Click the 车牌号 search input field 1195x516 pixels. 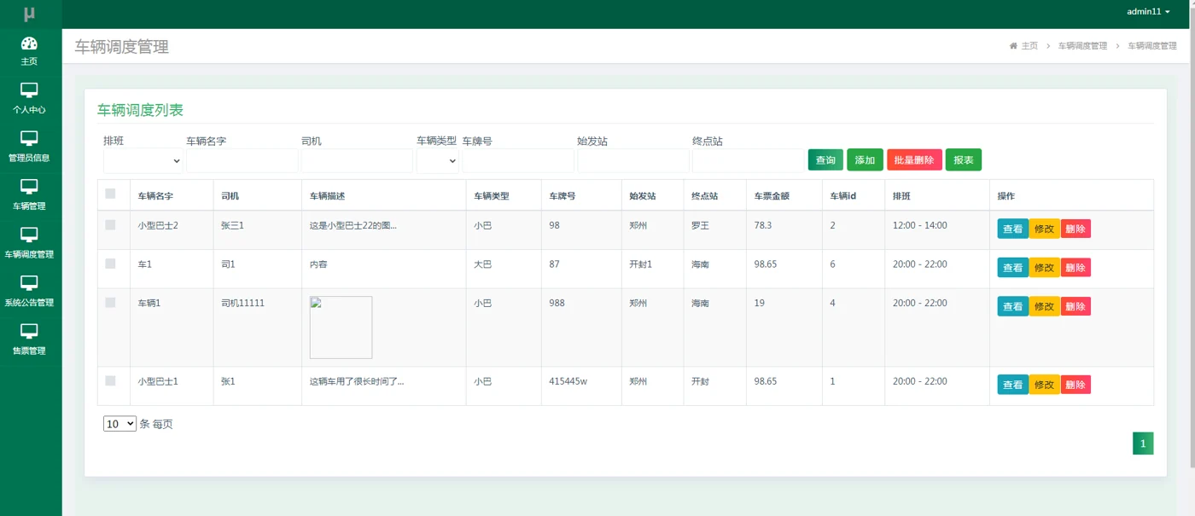pyautogui.click(x=518, y=160)
